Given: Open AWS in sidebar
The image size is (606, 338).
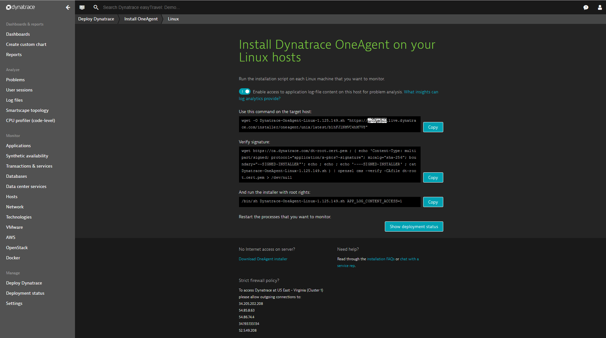Looking at the screenshot, I should pyautogui.click(x=11, y=237).
